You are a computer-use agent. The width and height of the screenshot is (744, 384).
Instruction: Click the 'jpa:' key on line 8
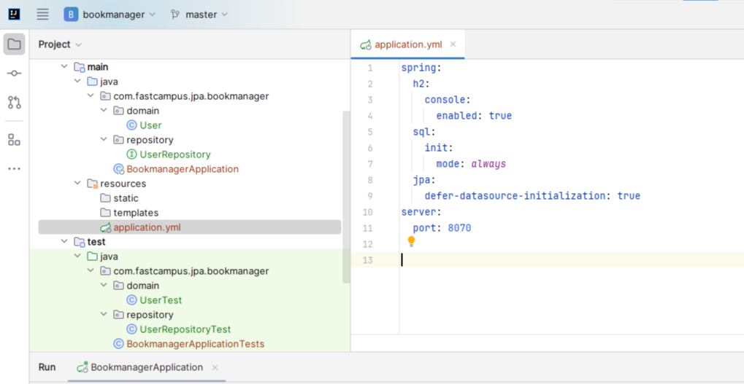[x=424, y=180]
